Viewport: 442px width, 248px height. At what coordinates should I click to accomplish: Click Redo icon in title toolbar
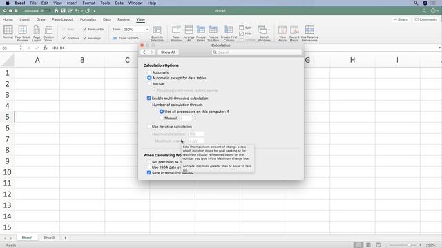tap(88, 11)
